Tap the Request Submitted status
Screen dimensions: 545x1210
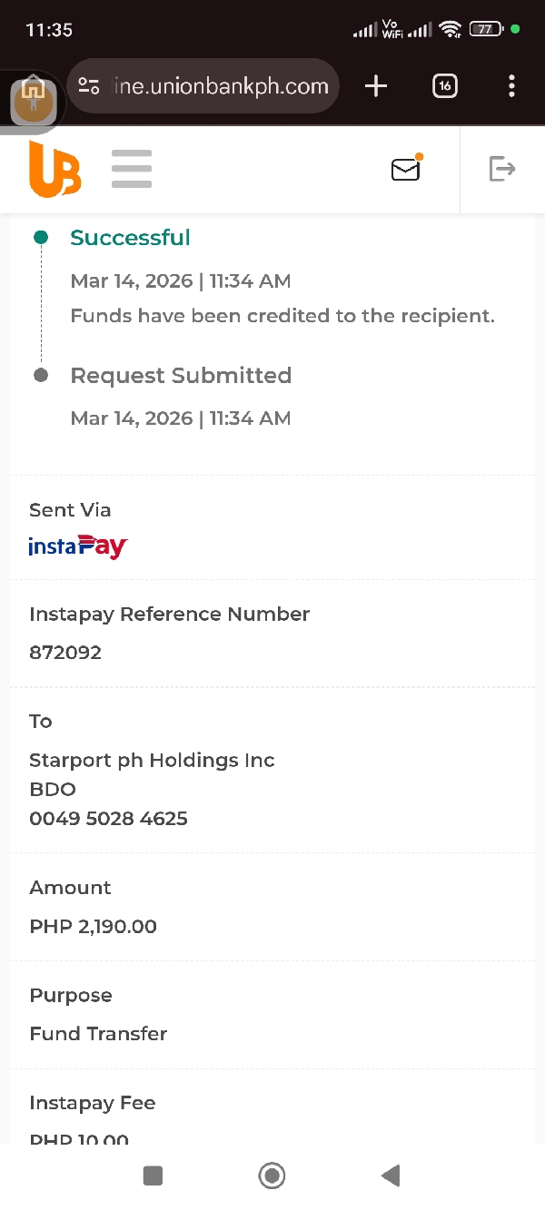181,376
